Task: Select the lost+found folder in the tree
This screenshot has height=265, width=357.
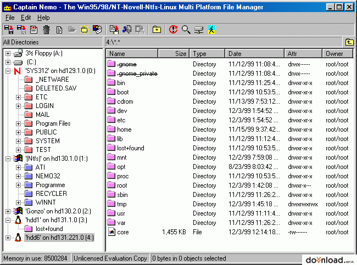Action: click(x=49, y=229)
